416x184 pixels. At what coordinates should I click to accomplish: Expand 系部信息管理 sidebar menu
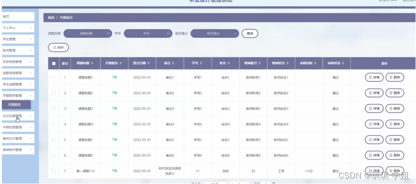tap(18, 62)
